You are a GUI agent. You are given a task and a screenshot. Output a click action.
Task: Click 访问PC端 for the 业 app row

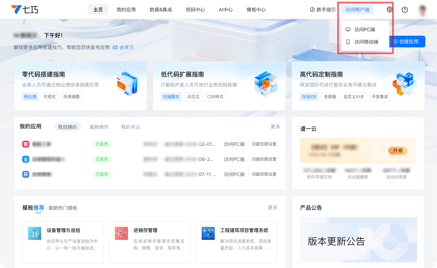click(x=234, y=159)
